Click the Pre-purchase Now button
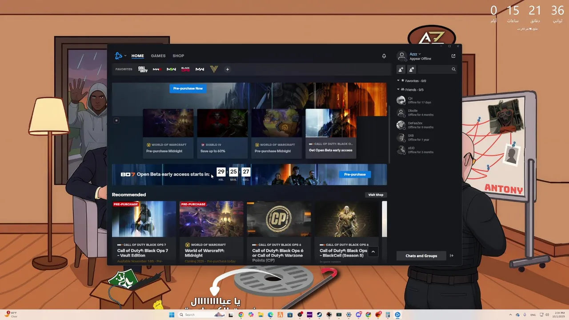 [188, 88]
